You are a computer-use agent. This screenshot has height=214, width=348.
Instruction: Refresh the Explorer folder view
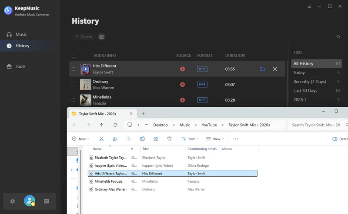pos(115,125)
